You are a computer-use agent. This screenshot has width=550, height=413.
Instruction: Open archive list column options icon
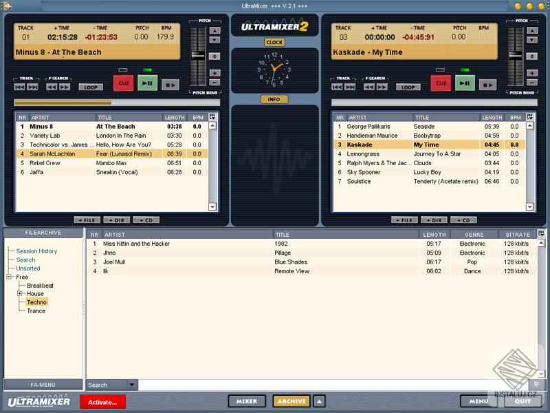pos(541,233)
